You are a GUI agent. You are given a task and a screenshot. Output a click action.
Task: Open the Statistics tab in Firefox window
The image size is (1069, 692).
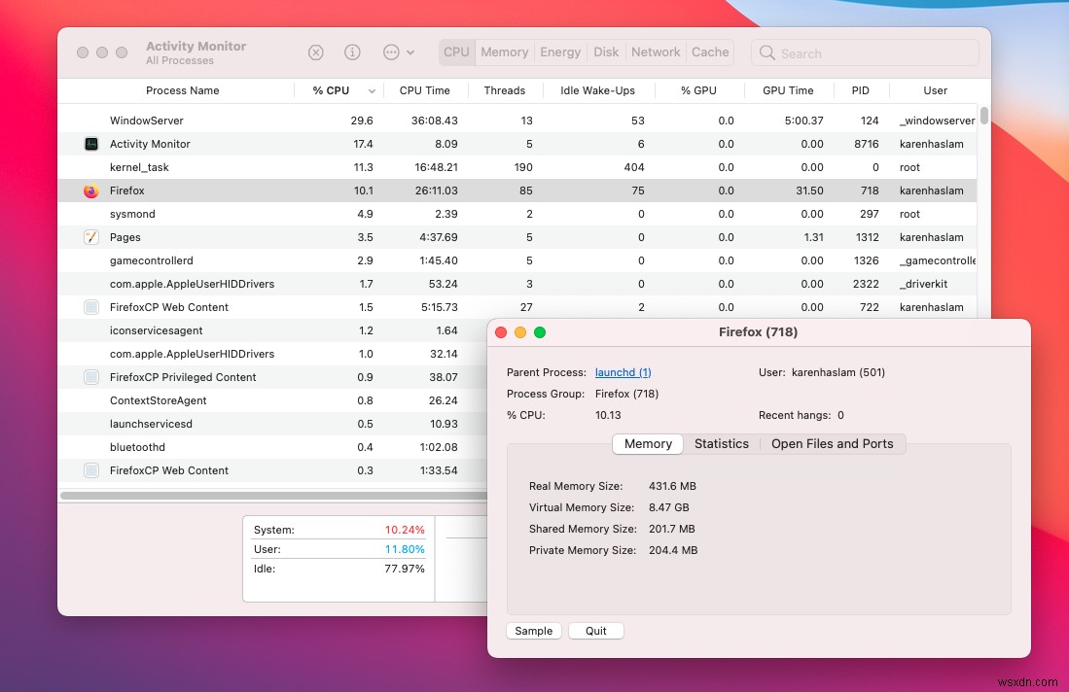[721, 444]
